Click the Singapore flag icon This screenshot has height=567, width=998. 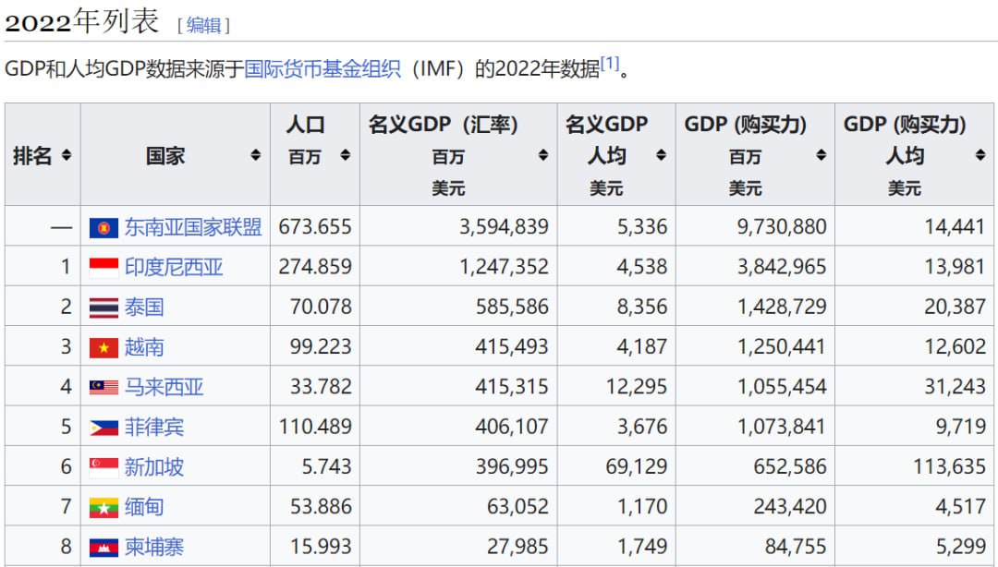pyautogui.click(x=103, y=467)
